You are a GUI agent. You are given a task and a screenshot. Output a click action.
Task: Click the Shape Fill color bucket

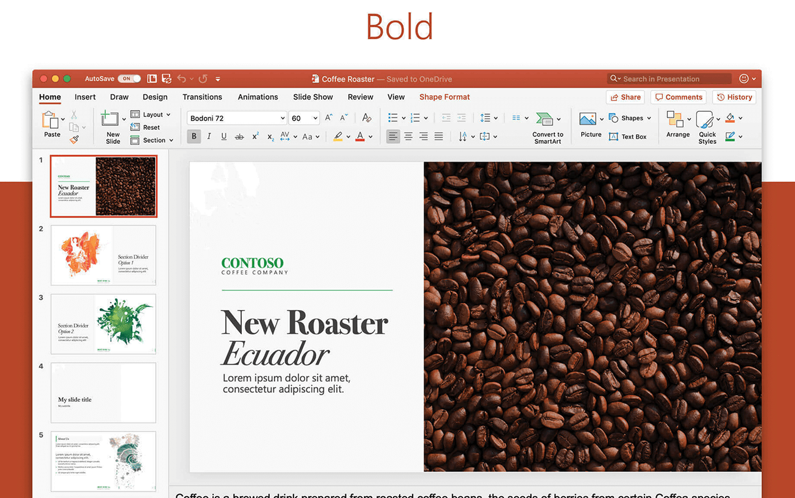click(x=730, y=118)
